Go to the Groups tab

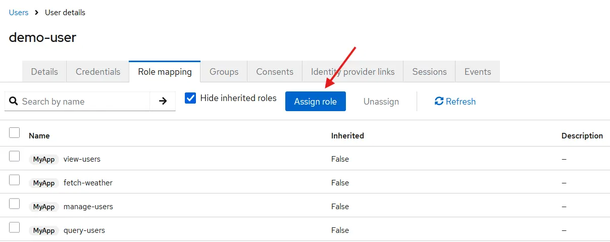coord(224,72)
